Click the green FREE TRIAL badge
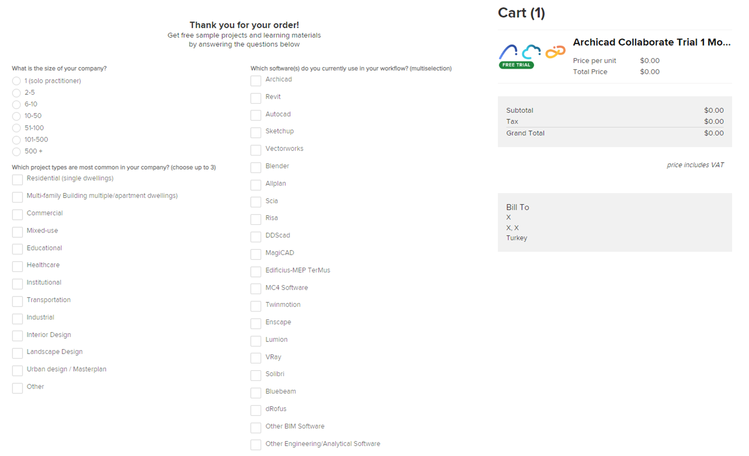Image resolution: width=749 pixels, height=456 pixels. (516, 65)
